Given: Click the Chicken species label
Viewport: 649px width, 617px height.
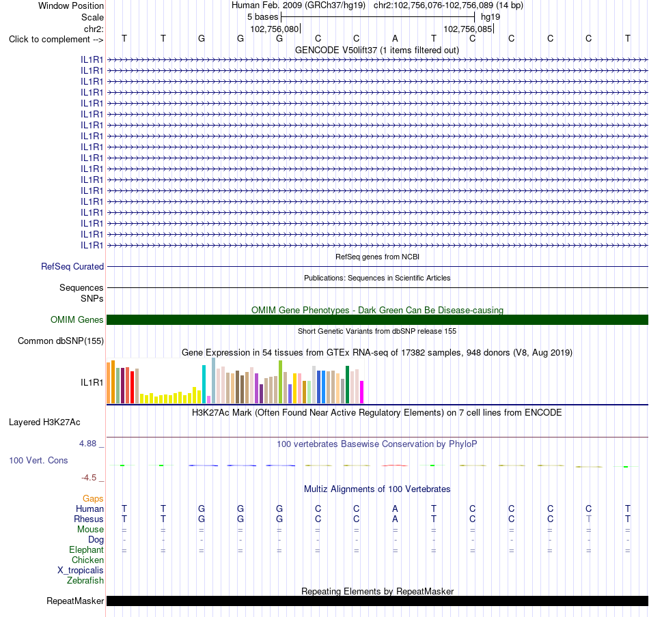Looking at the screenshot, I should (x=87, y=560).
